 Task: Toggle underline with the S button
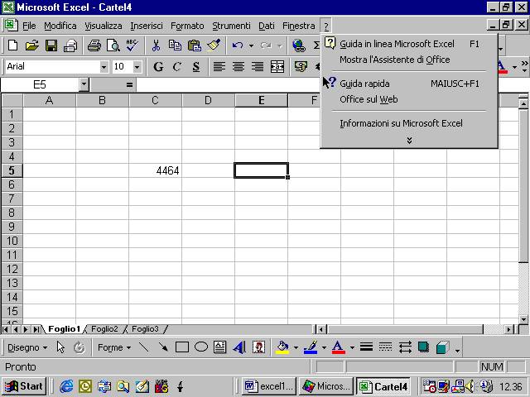click(195, 66)
